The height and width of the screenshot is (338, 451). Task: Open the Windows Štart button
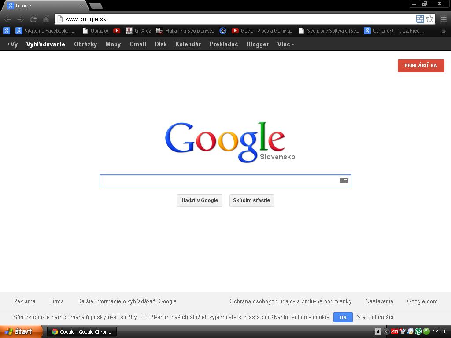pos(22,331)
